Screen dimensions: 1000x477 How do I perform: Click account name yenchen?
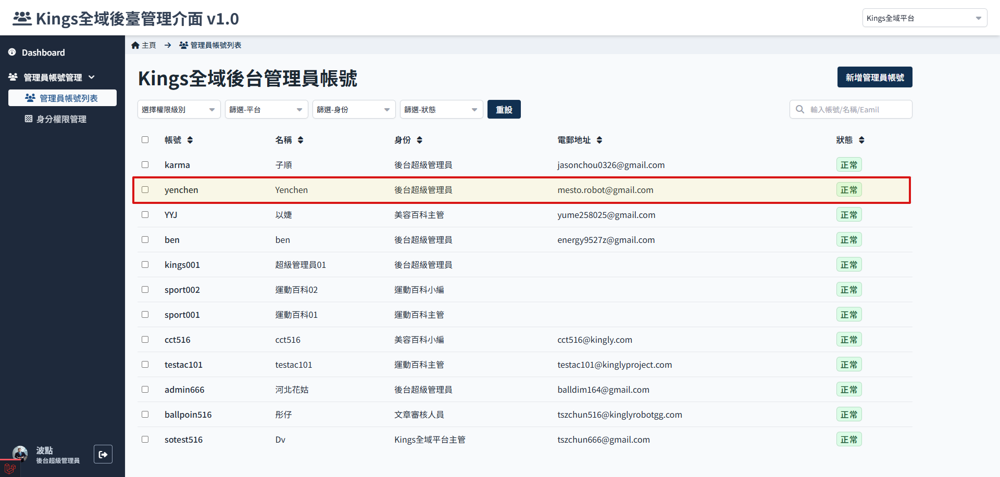pyautogui.click(x=181, y=190)
